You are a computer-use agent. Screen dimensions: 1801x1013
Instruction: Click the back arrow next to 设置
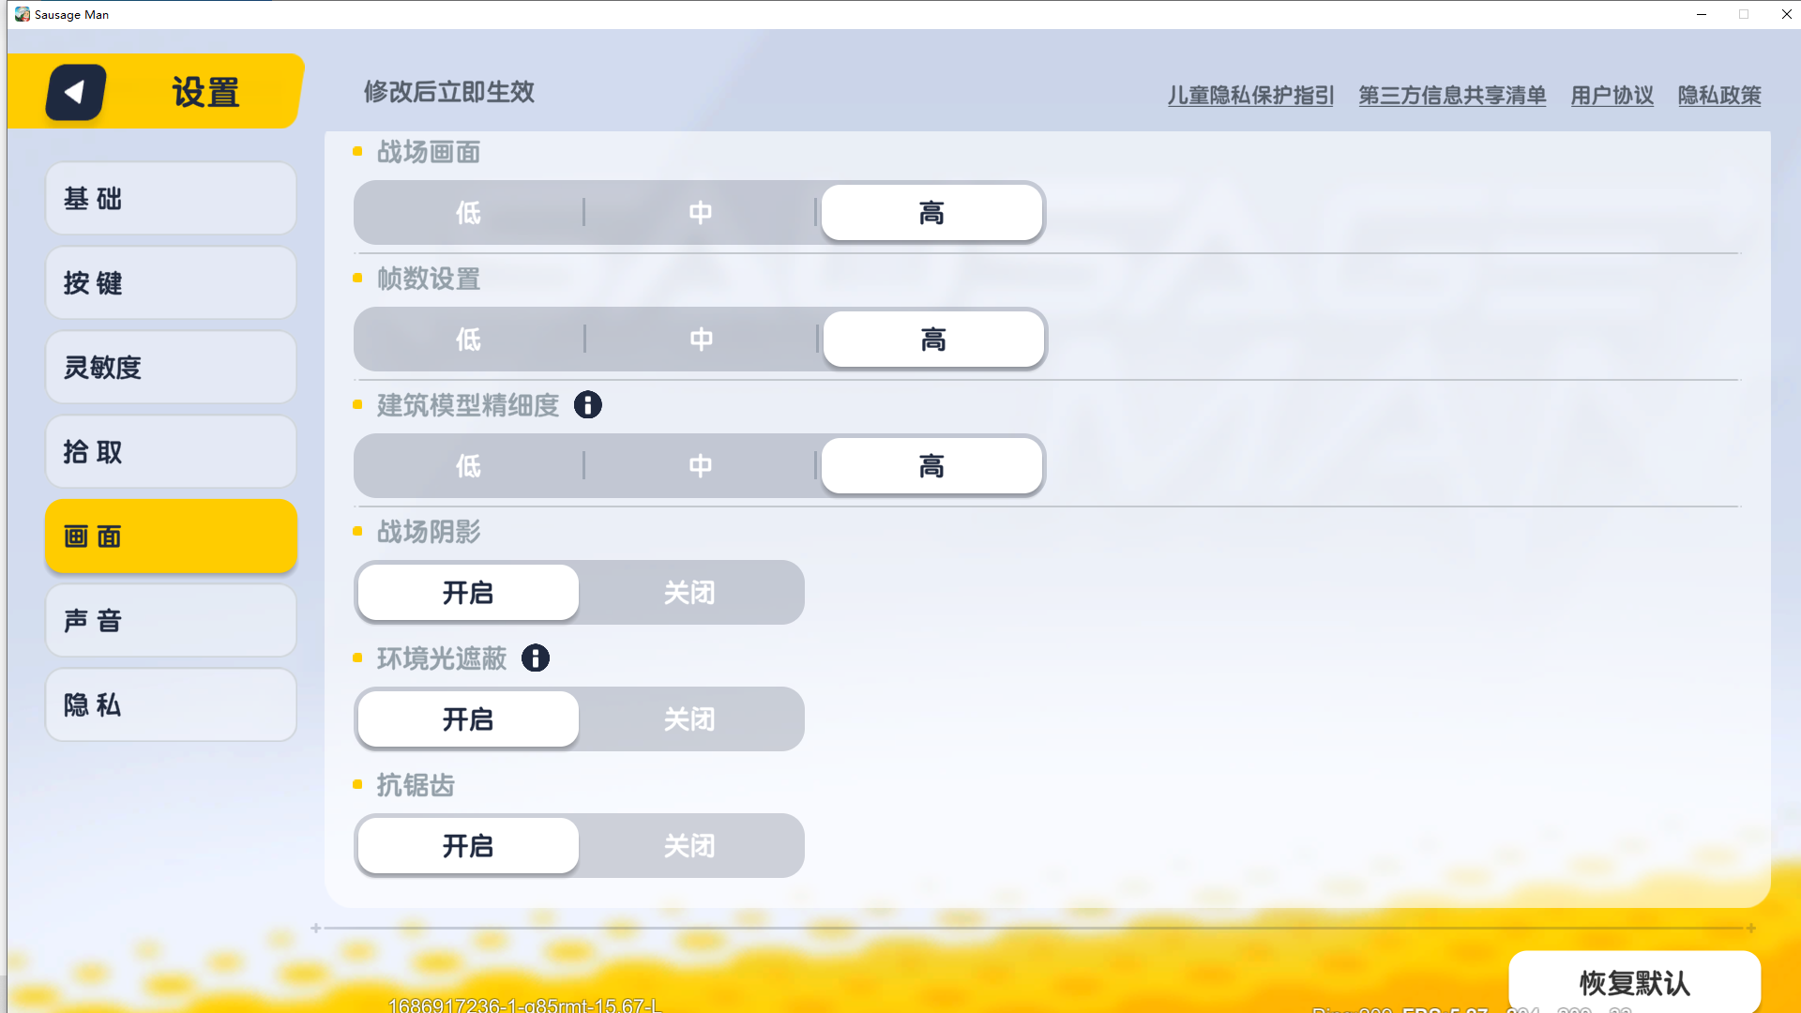point(76,92)
